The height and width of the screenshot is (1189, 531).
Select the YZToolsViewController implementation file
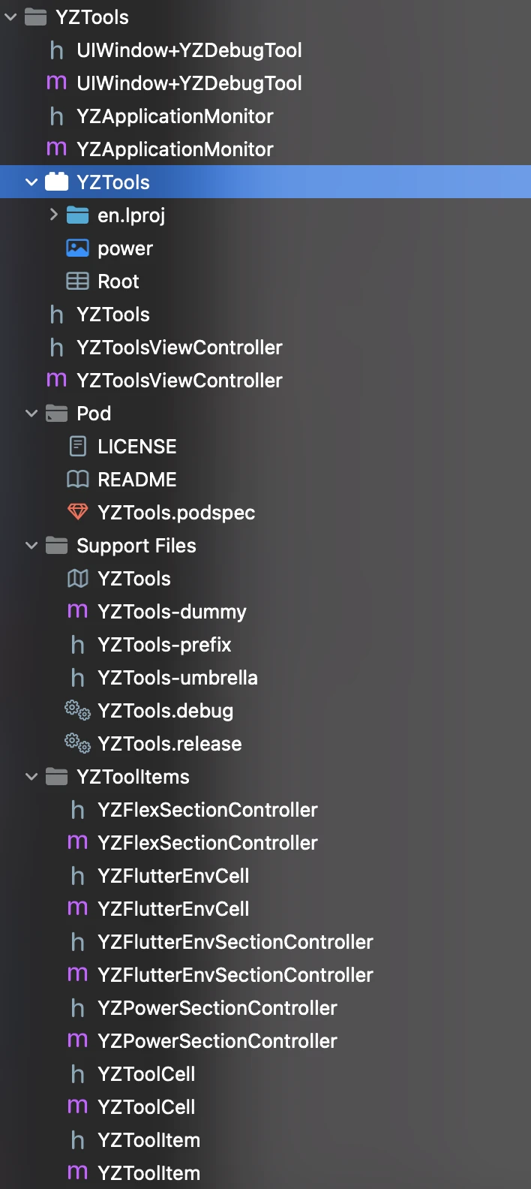178,381
